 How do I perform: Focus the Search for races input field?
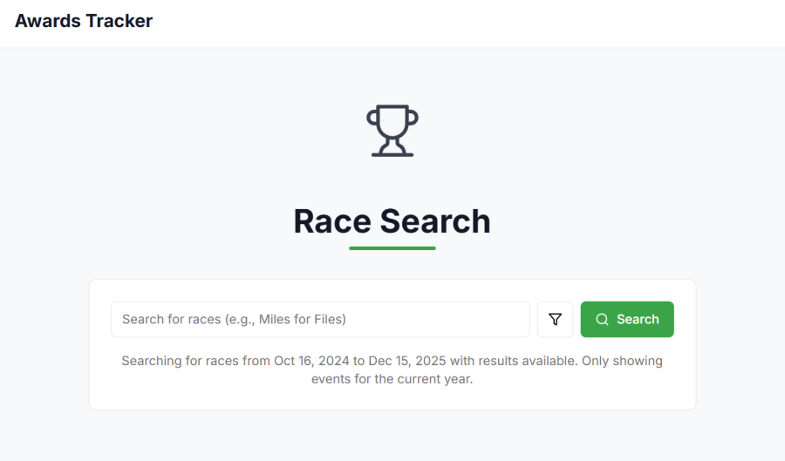coord(320,320)
